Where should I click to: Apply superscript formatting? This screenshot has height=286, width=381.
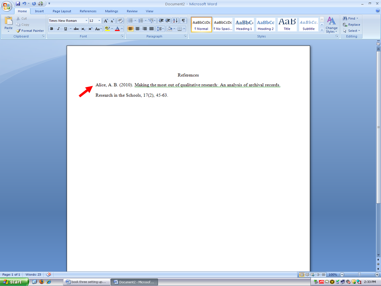[90, 29]
